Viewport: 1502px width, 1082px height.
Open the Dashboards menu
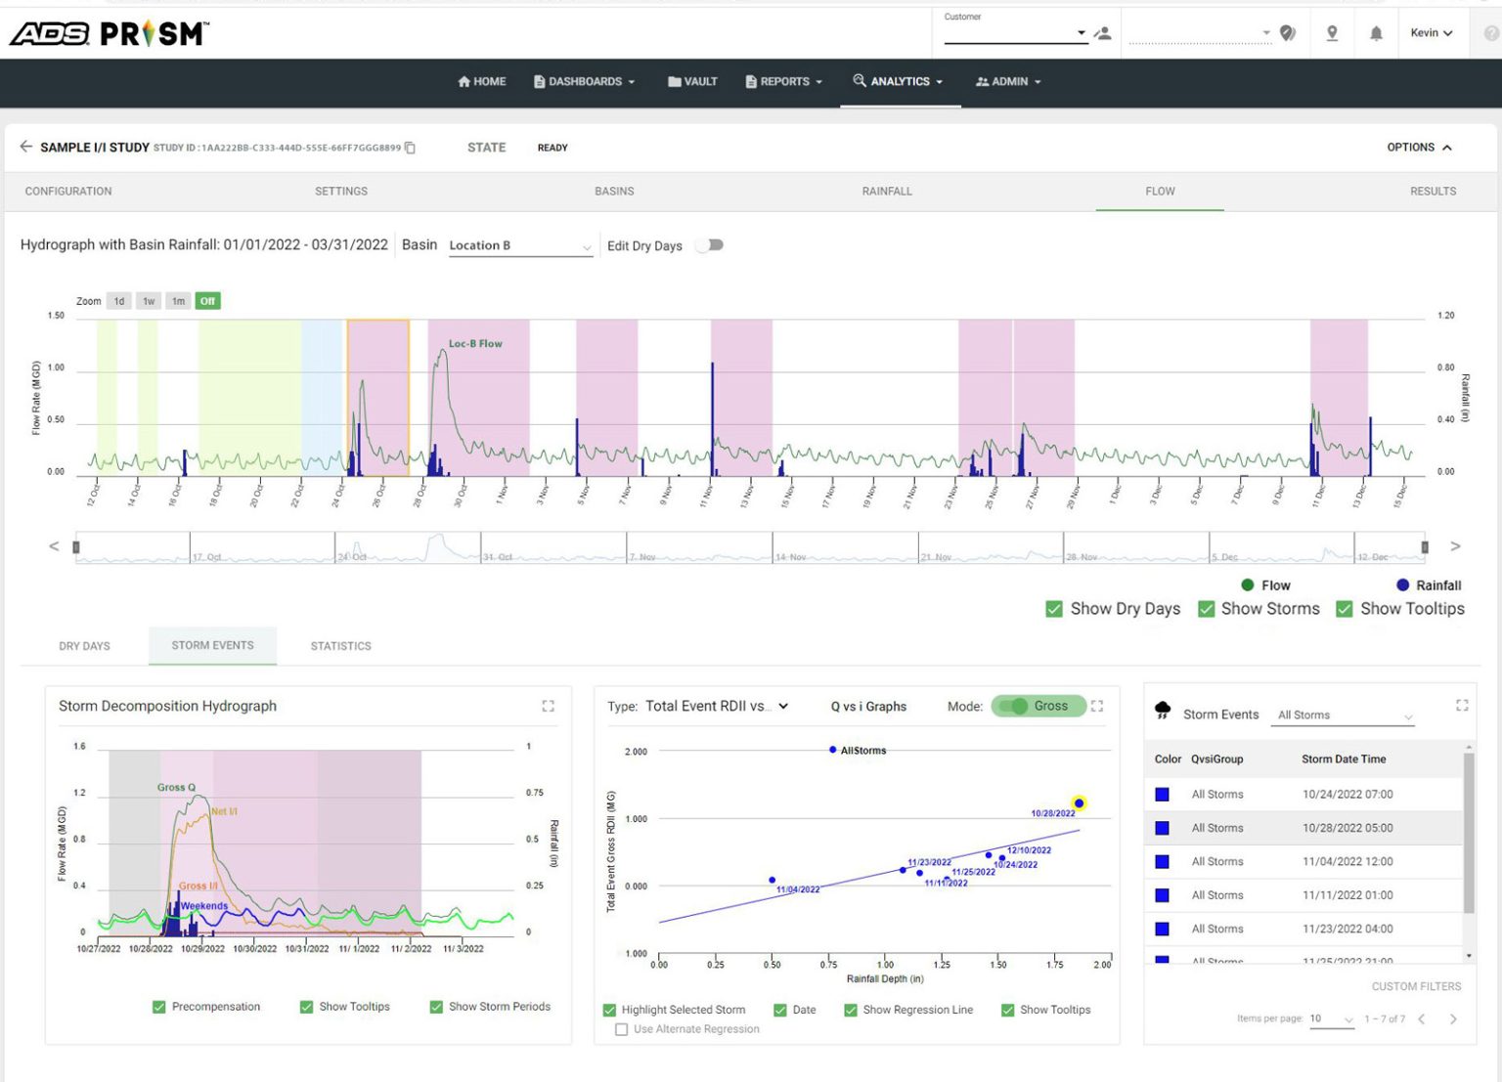[x=584, y=82]
